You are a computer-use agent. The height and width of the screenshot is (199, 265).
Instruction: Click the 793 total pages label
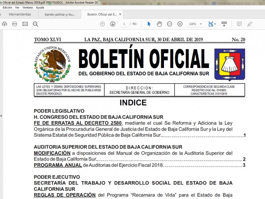[134, 24]
